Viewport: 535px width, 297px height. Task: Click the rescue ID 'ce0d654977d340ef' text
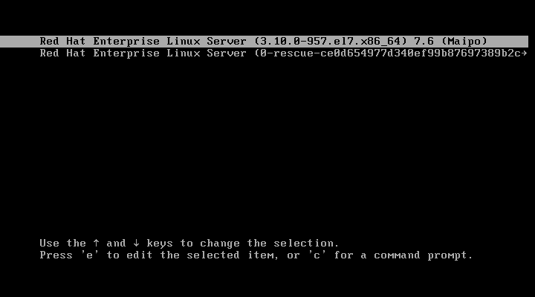point(374,53)
